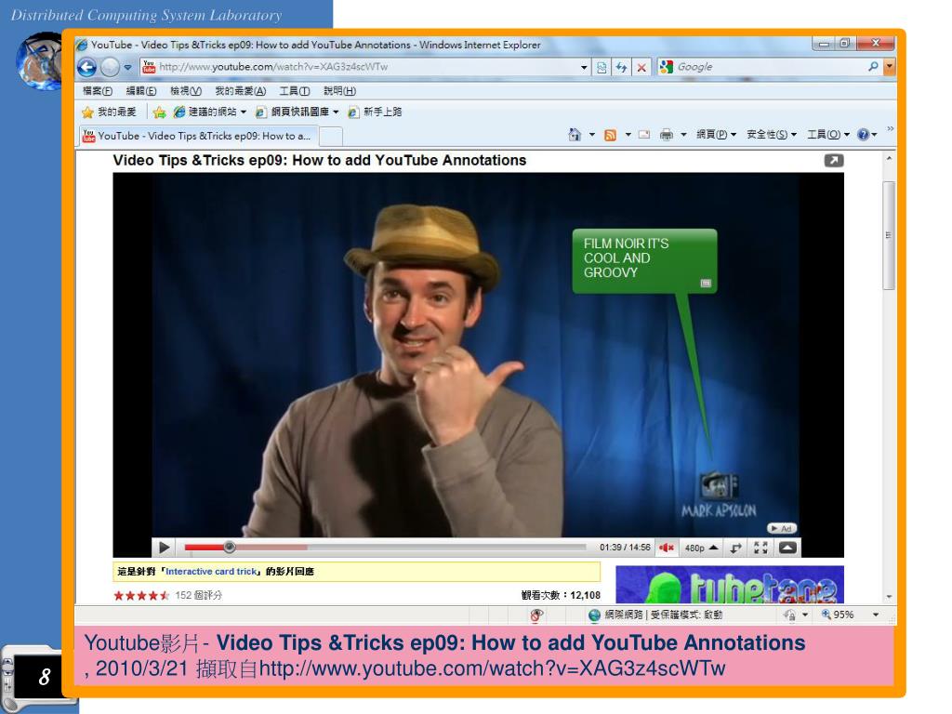Screen dimensions: 952x714
Task: Expand the address bar URL dropdown
Action: click(x=584, y=67)
